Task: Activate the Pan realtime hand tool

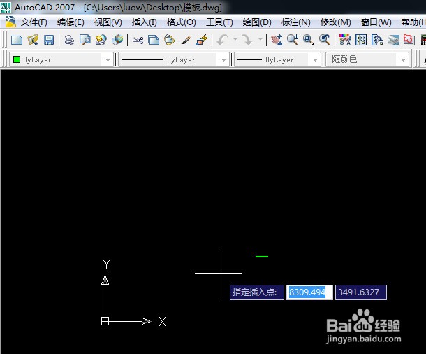Action: [277, 40]
